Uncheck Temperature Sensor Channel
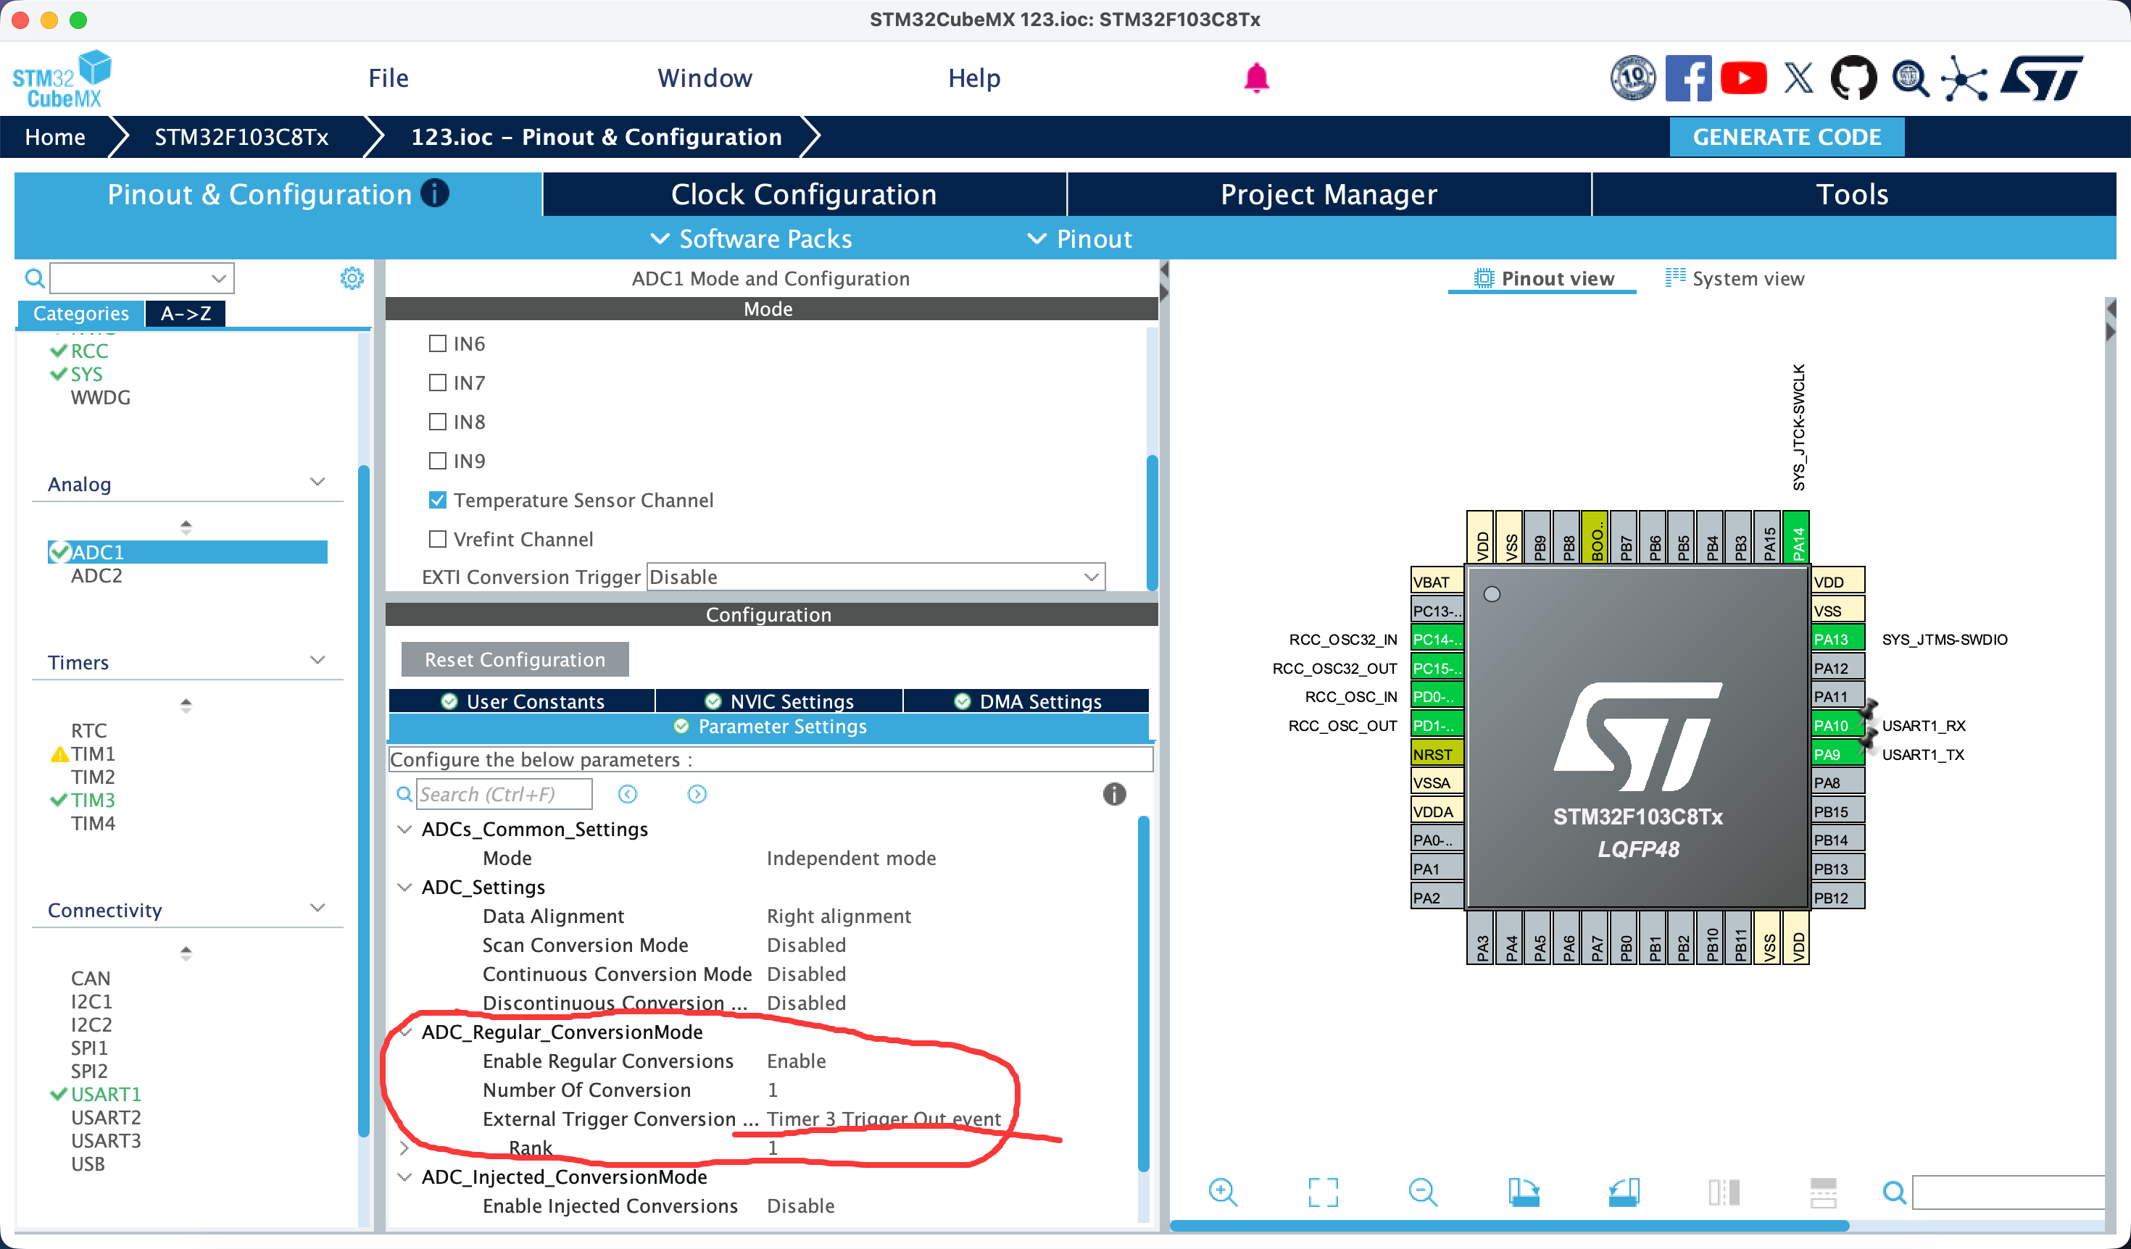 [x=437, y=499]
